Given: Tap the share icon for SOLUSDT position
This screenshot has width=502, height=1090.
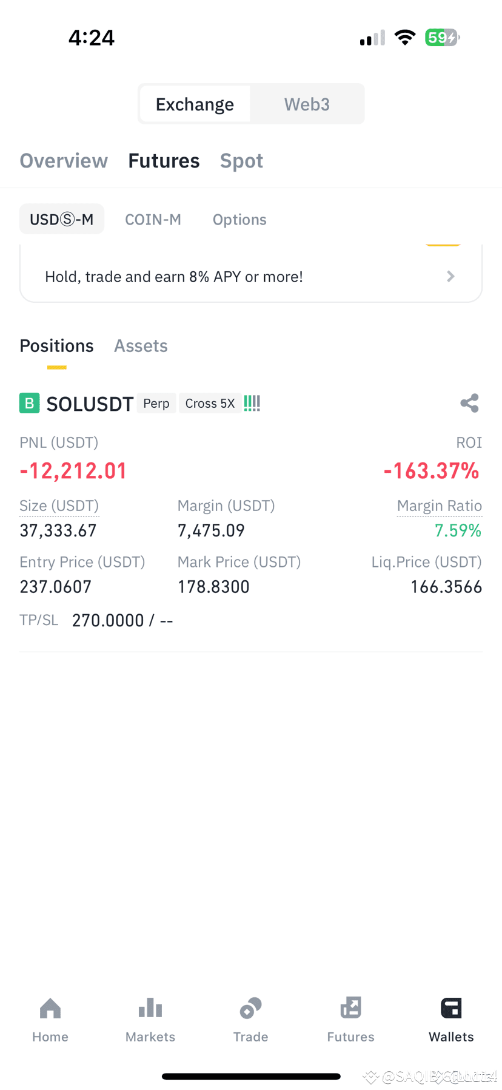Looking at the screenshot, I should [x=469, y=404].
